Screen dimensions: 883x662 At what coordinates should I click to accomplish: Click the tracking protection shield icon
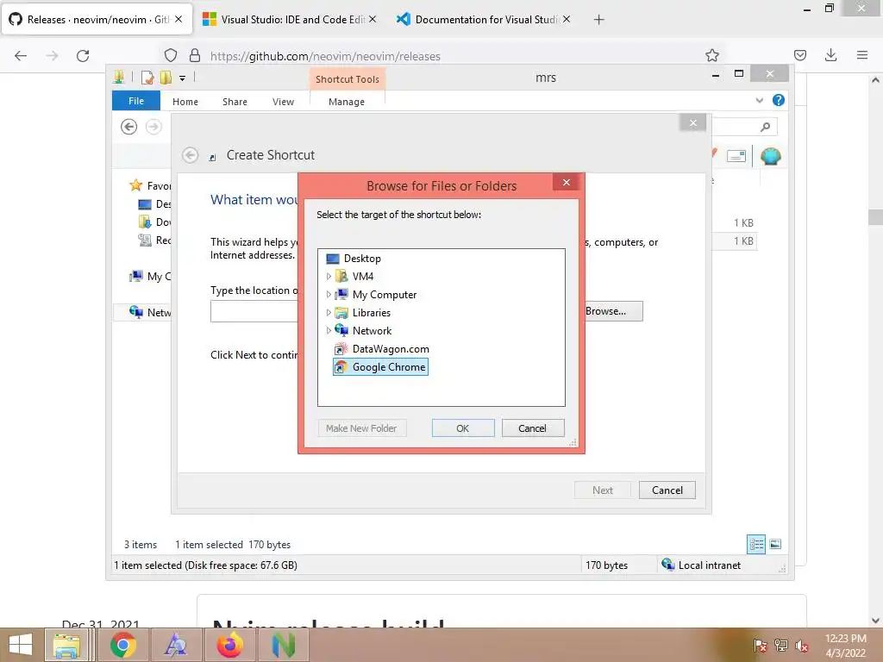171,55
